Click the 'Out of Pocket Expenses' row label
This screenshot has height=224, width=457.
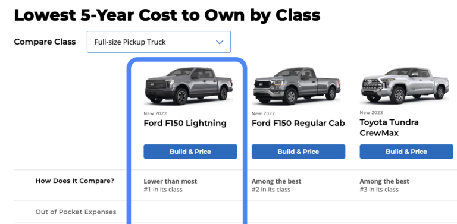[76, 212]
